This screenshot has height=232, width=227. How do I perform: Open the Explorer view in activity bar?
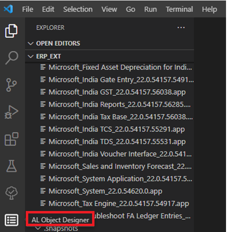[11, 31]
